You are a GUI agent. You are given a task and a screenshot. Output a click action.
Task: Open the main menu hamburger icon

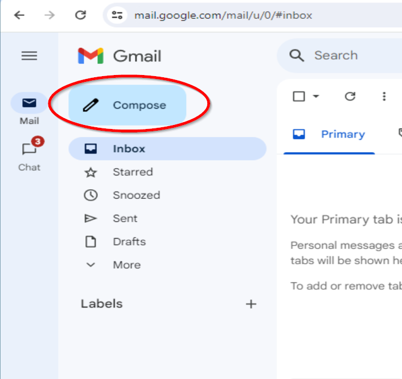(29, 56)
